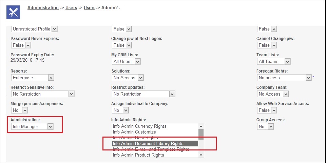Image resolution: width=326 pixels, height=163 pixels.
Task: Open the Merge persons/companies dropdown
Action: click(20, 110)
